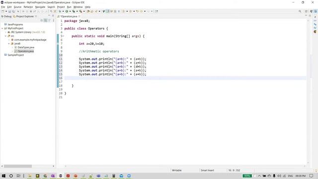Viewport: 318px width, 179px height.
Task: Open the Edit menu
Action: pos(9,7)
